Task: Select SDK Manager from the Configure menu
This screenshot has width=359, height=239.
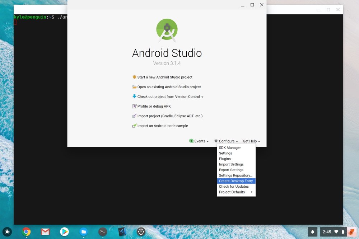Action: pos(230,147)
